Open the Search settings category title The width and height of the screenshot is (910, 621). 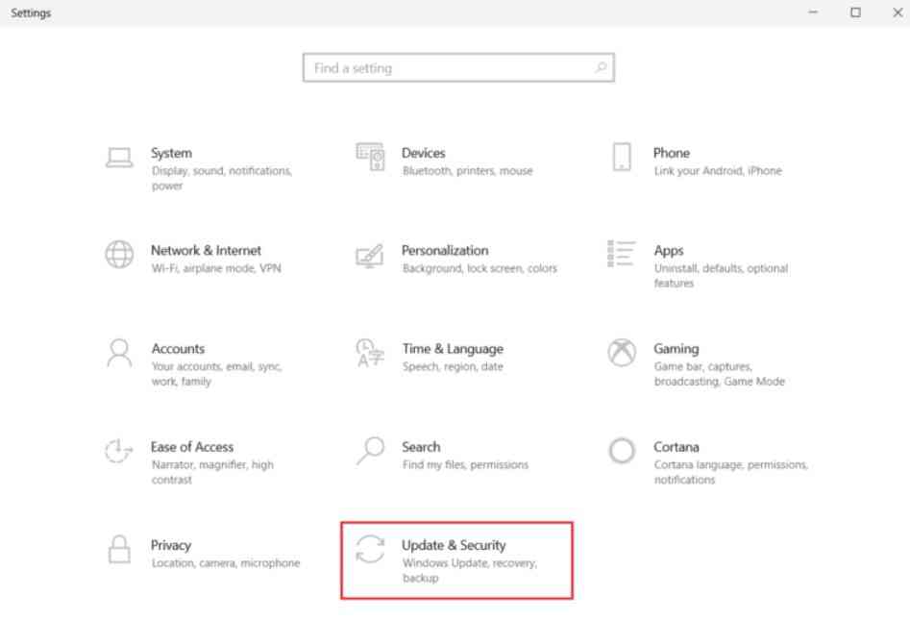point(421,447)
